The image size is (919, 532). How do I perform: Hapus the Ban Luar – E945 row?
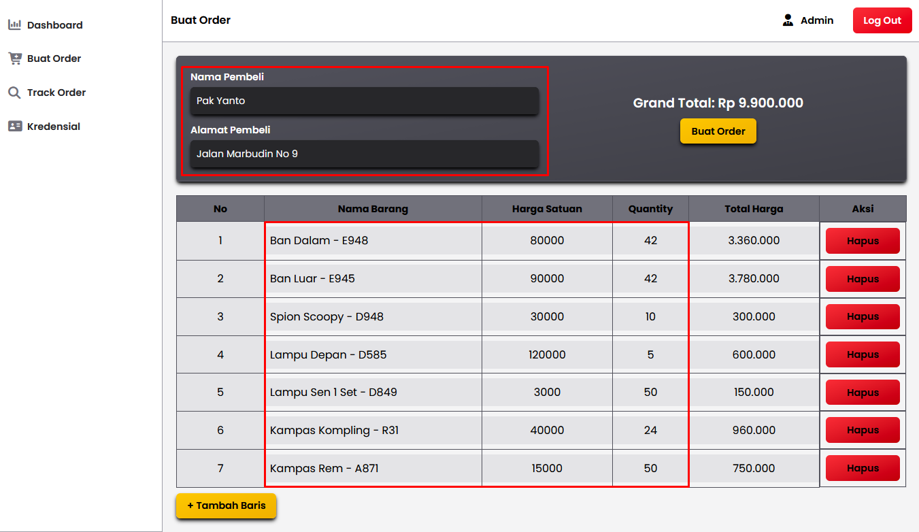863,278
